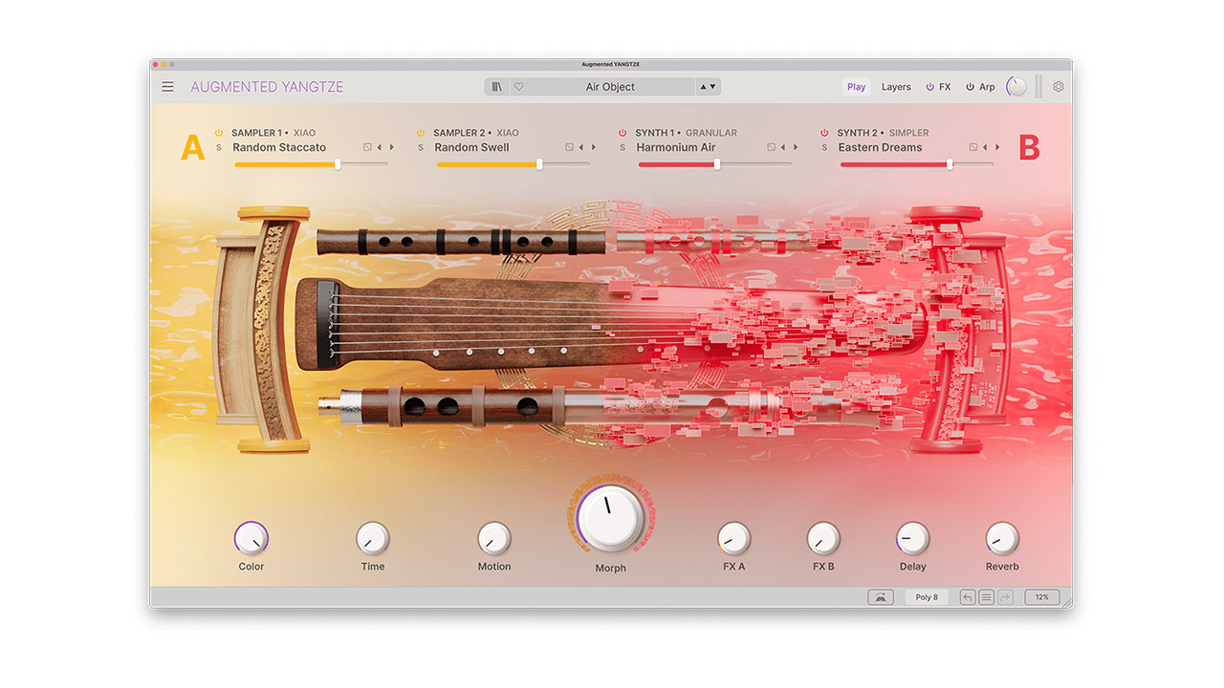This screenshot has height=688, width=1224.
Task: Disable Synth 2 using its power icon
Action: click(824, 133)
